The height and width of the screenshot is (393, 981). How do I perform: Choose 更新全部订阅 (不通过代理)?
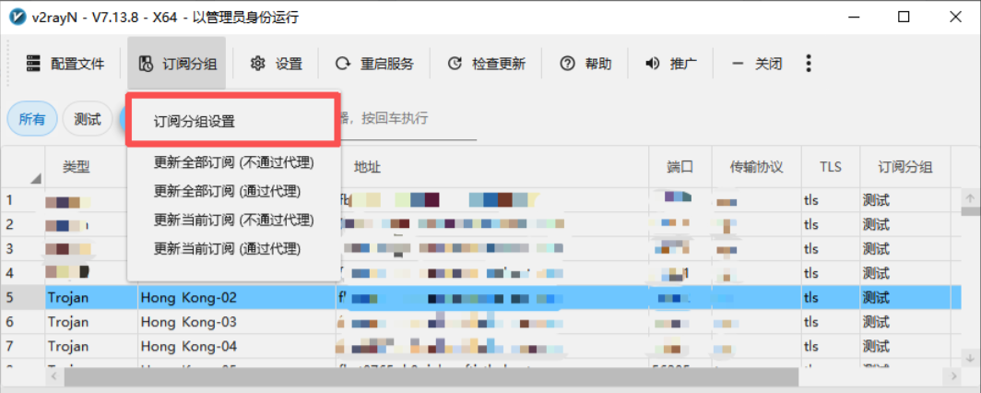tap(233, 162)
